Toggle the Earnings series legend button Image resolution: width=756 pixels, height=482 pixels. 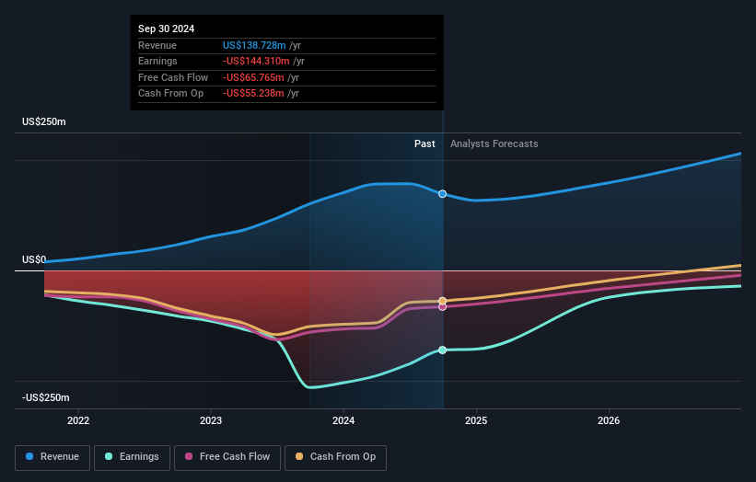132,457
